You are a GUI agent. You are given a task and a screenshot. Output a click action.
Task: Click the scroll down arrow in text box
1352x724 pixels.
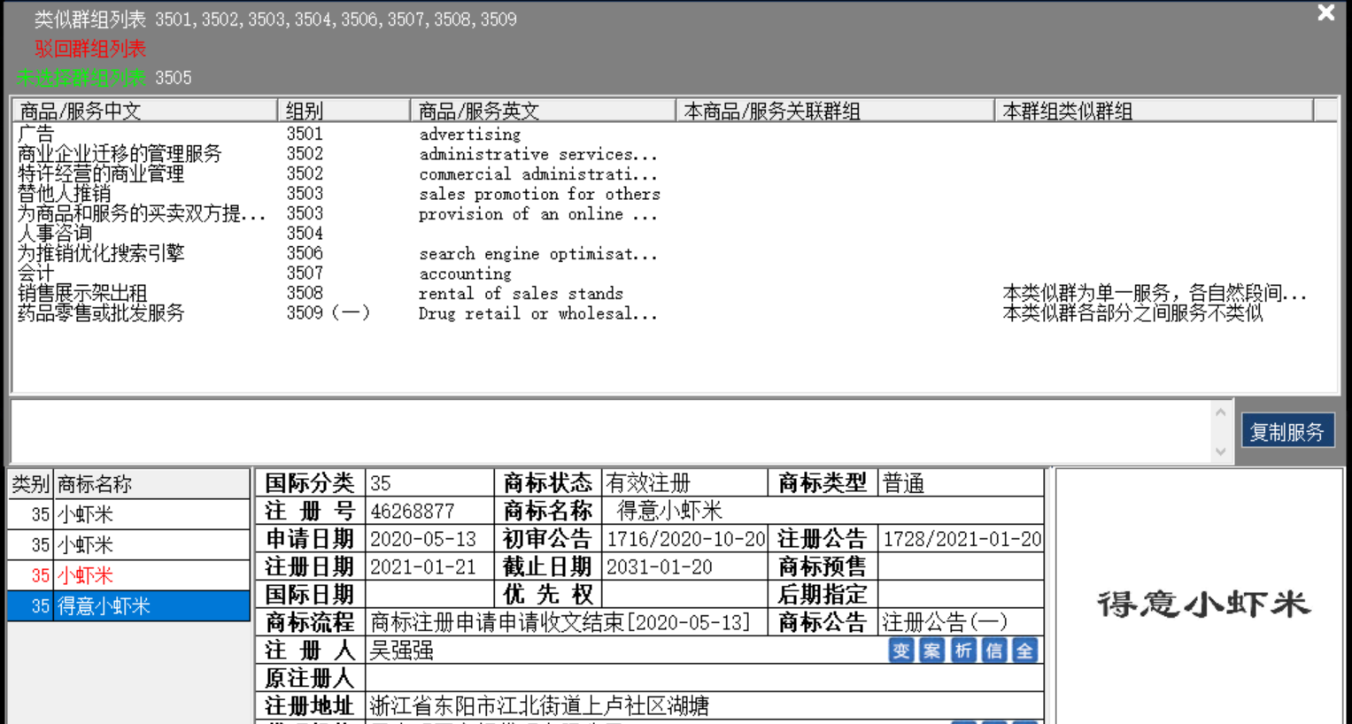coord(1220,451)
